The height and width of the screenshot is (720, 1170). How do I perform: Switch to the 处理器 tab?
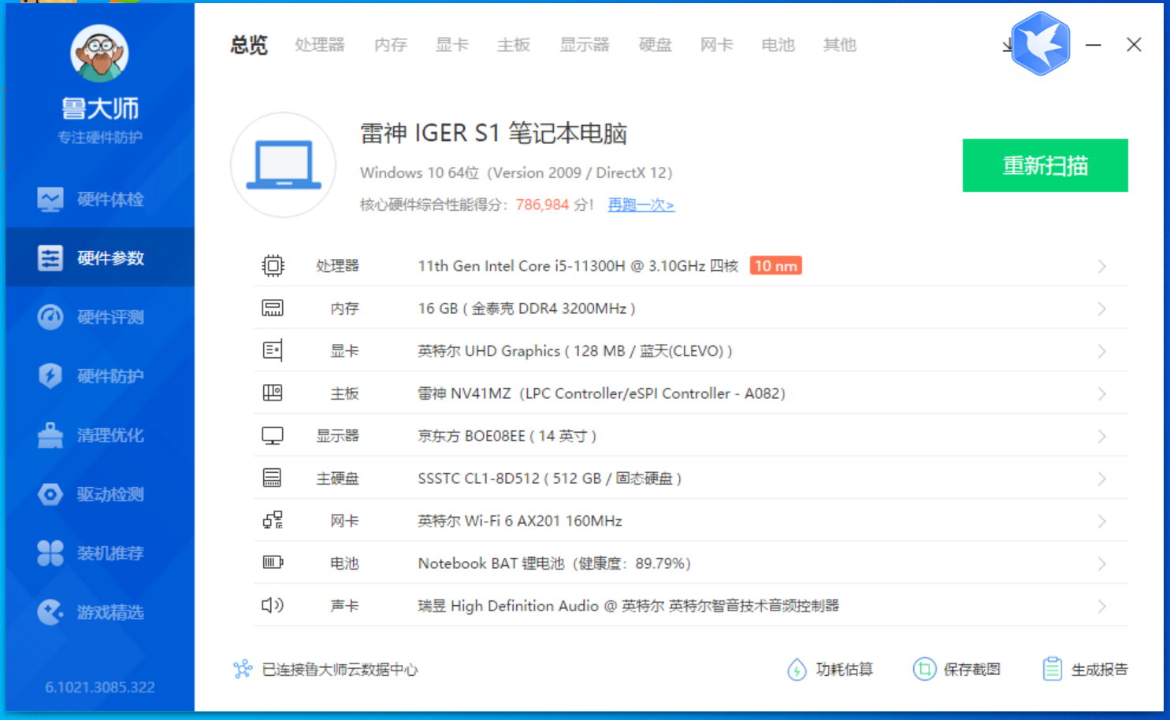pos(320,45)
